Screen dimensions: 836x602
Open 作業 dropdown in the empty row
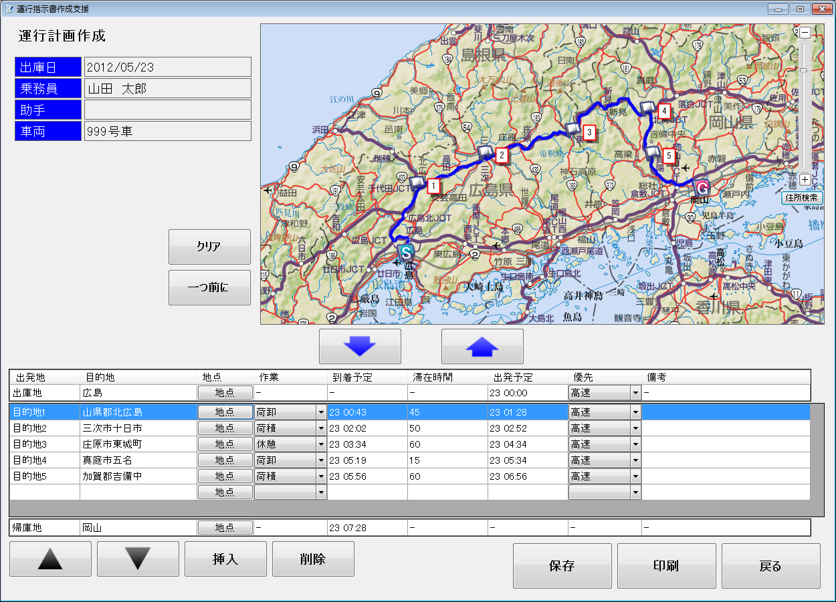click(x=321, y=492)
